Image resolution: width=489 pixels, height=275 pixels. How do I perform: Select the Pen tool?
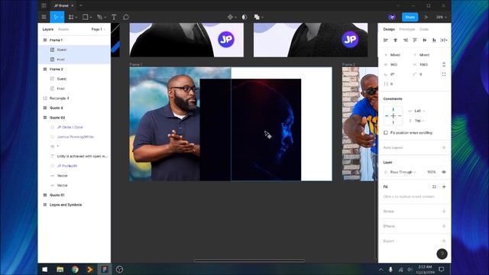100,17
